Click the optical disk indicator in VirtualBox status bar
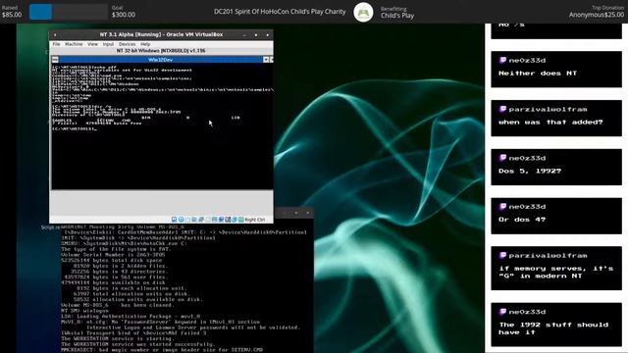This screenshot has height=353, width=628. (x=181, y=220)
